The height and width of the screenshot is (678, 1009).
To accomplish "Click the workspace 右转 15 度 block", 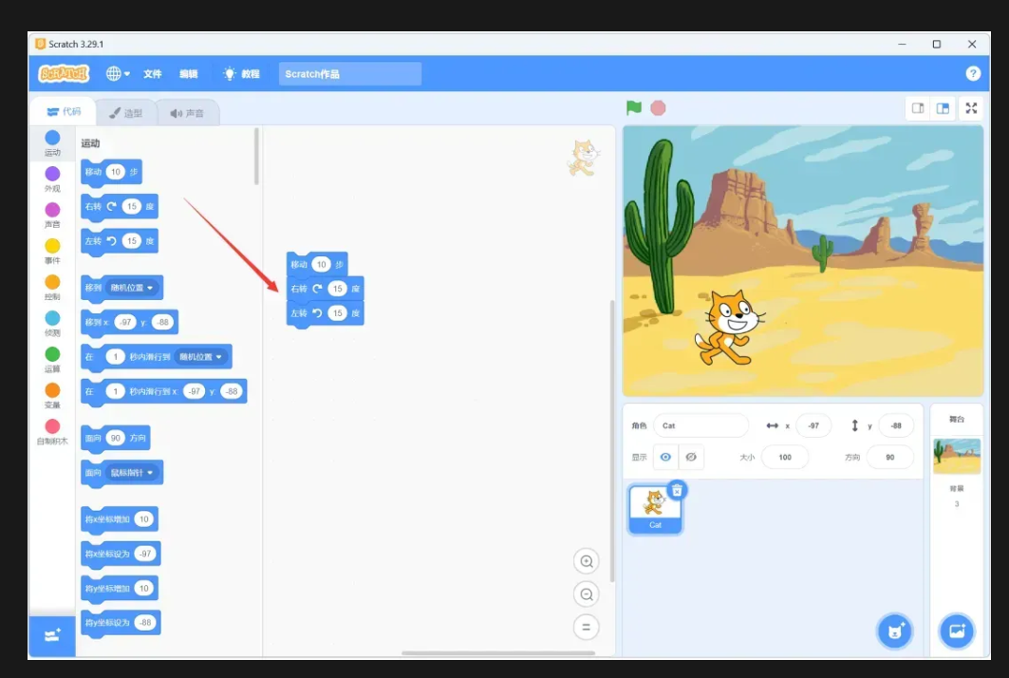I will [325, 289].
